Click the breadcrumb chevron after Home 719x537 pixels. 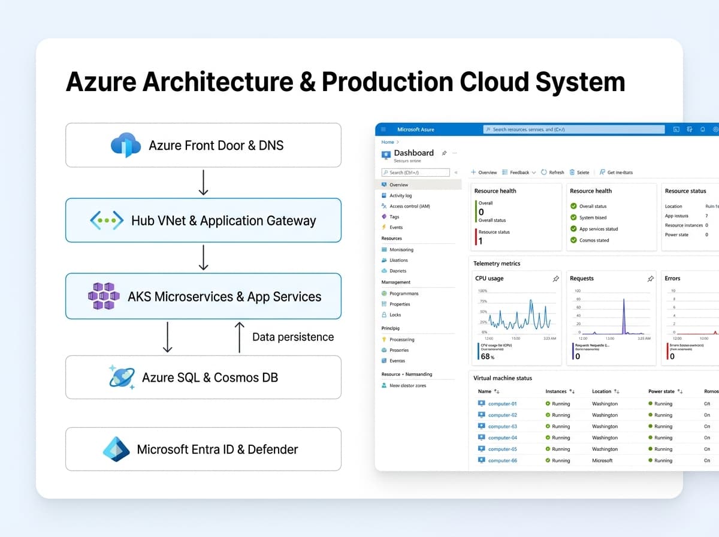tap(397, 142)
